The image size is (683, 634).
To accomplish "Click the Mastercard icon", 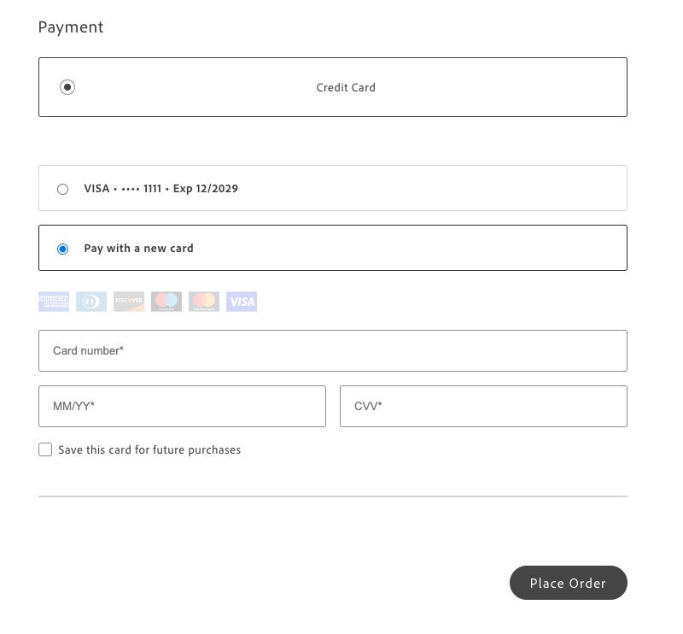I will click(x=203, y=302).
